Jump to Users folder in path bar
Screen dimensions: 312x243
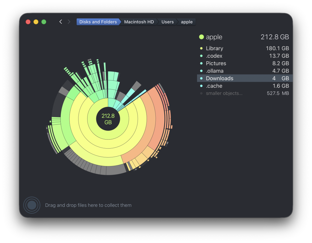click(x=168, y=22)
